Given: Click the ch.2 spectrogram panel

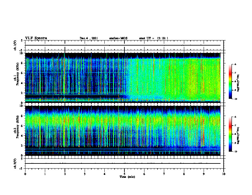Looking at the screenshot, I should (x=123, y=131).
